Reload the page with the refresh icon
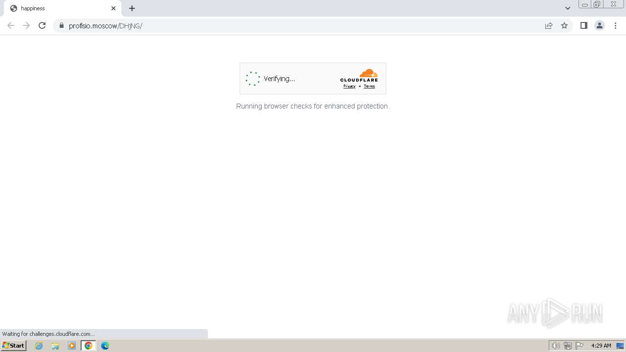Viewport: 626px width, 352px height. click(x=42, y=25)
